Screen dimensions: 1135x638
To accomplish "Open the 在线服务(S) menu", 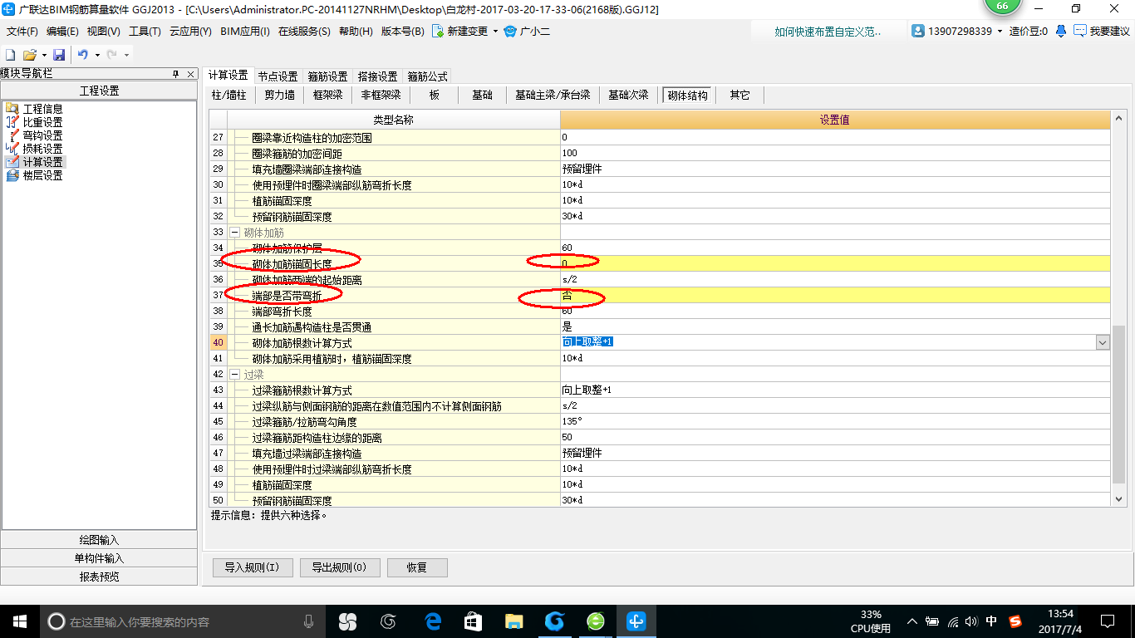I will [304, 32].
